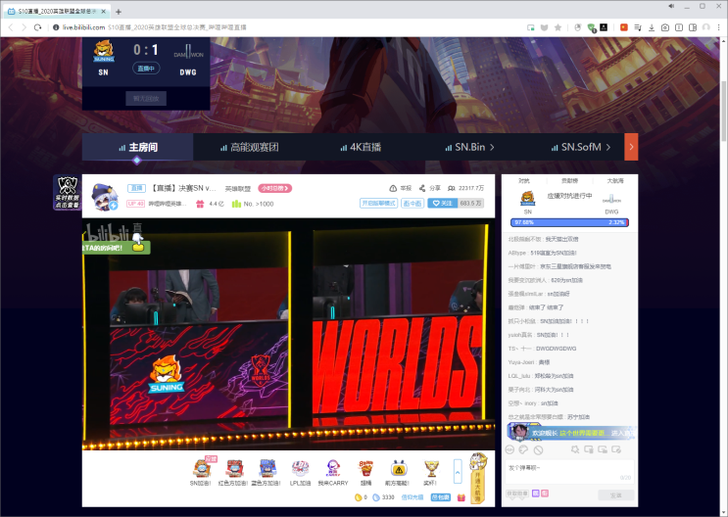Click the SN加油 gift icon
The height and width of the screenshot is (517, 728).
pyautogui.click(x=202, y=468)
